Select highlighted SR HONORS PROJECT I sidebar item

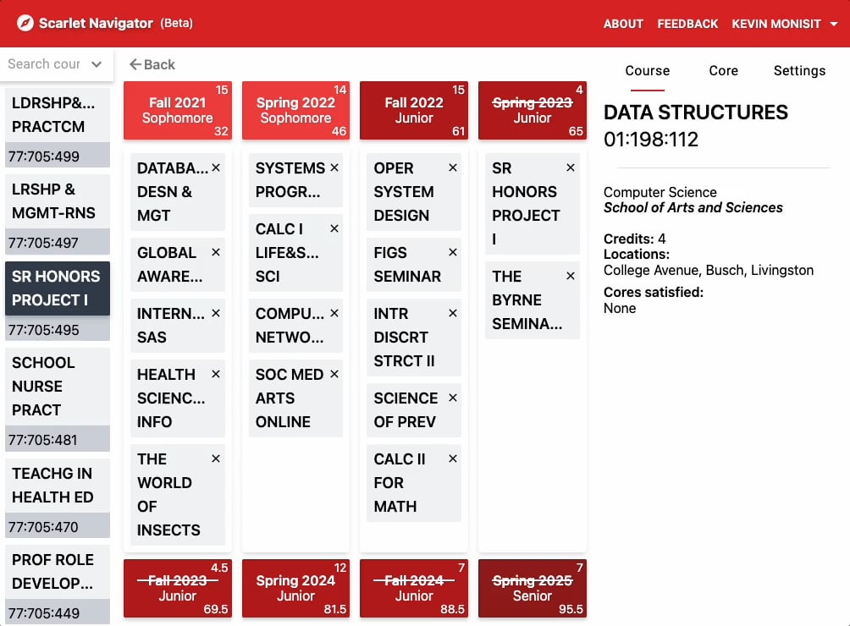[58, 288]
